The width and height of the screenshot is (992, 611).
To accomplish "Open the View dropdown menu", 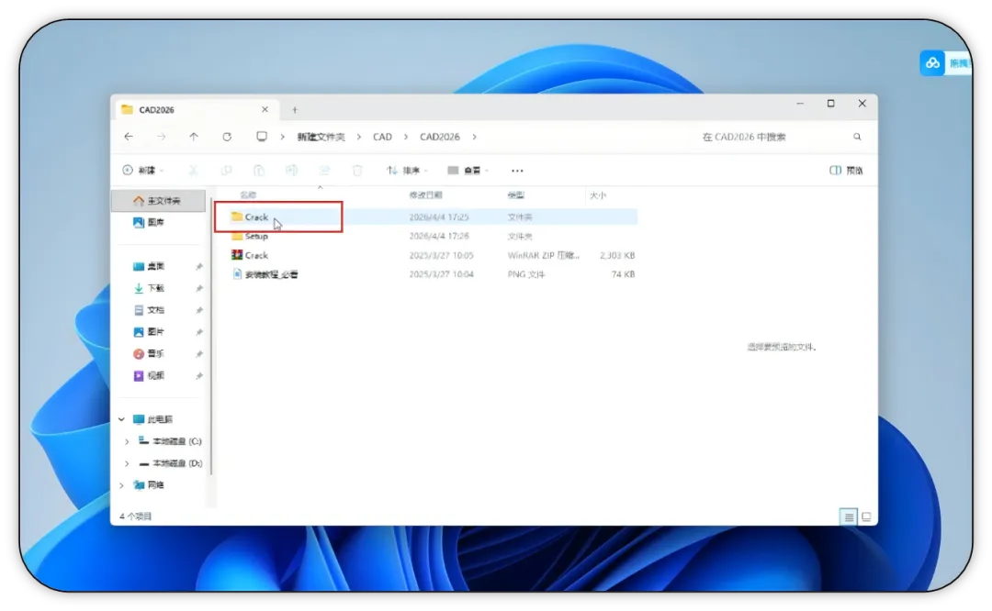I will 468,171.
